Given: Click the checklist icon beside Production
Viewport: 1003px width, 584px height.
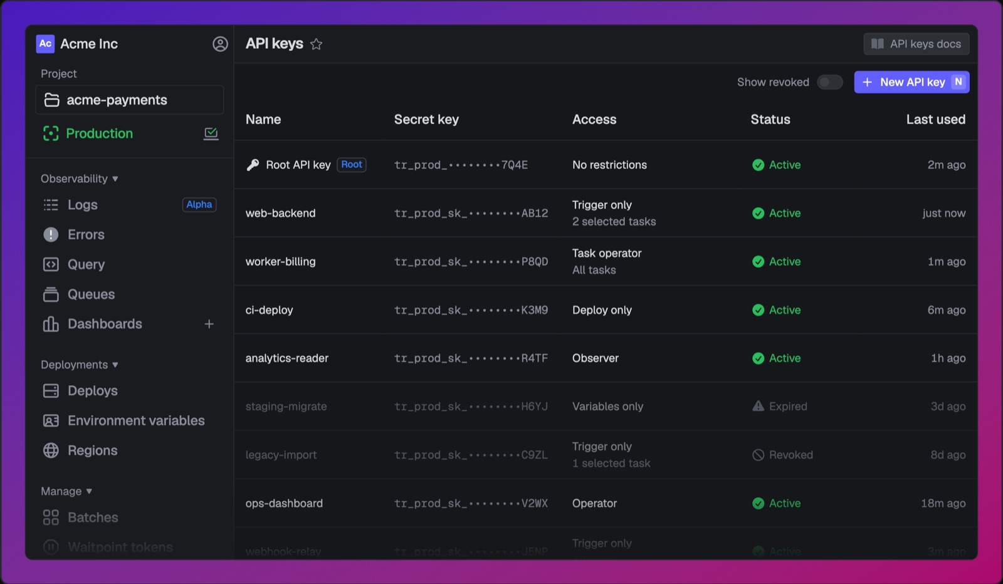Looking at the screenshot, I should [211, 133].
